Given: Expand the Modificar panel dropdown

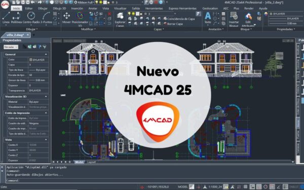Looking at the screenshot, I should click(x=88, y=29).
